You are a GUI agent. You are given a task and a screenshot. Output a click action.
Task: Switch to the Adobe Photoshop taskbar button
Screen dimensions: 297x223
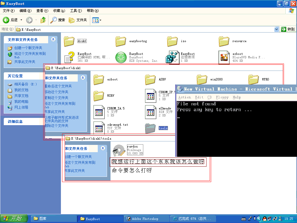(x=146, y=219)
